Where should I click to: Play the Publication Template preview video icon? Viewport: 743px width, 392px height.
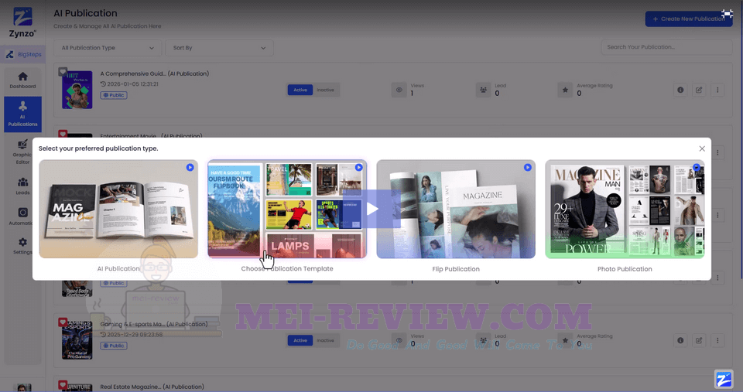(x=358, y=167)
